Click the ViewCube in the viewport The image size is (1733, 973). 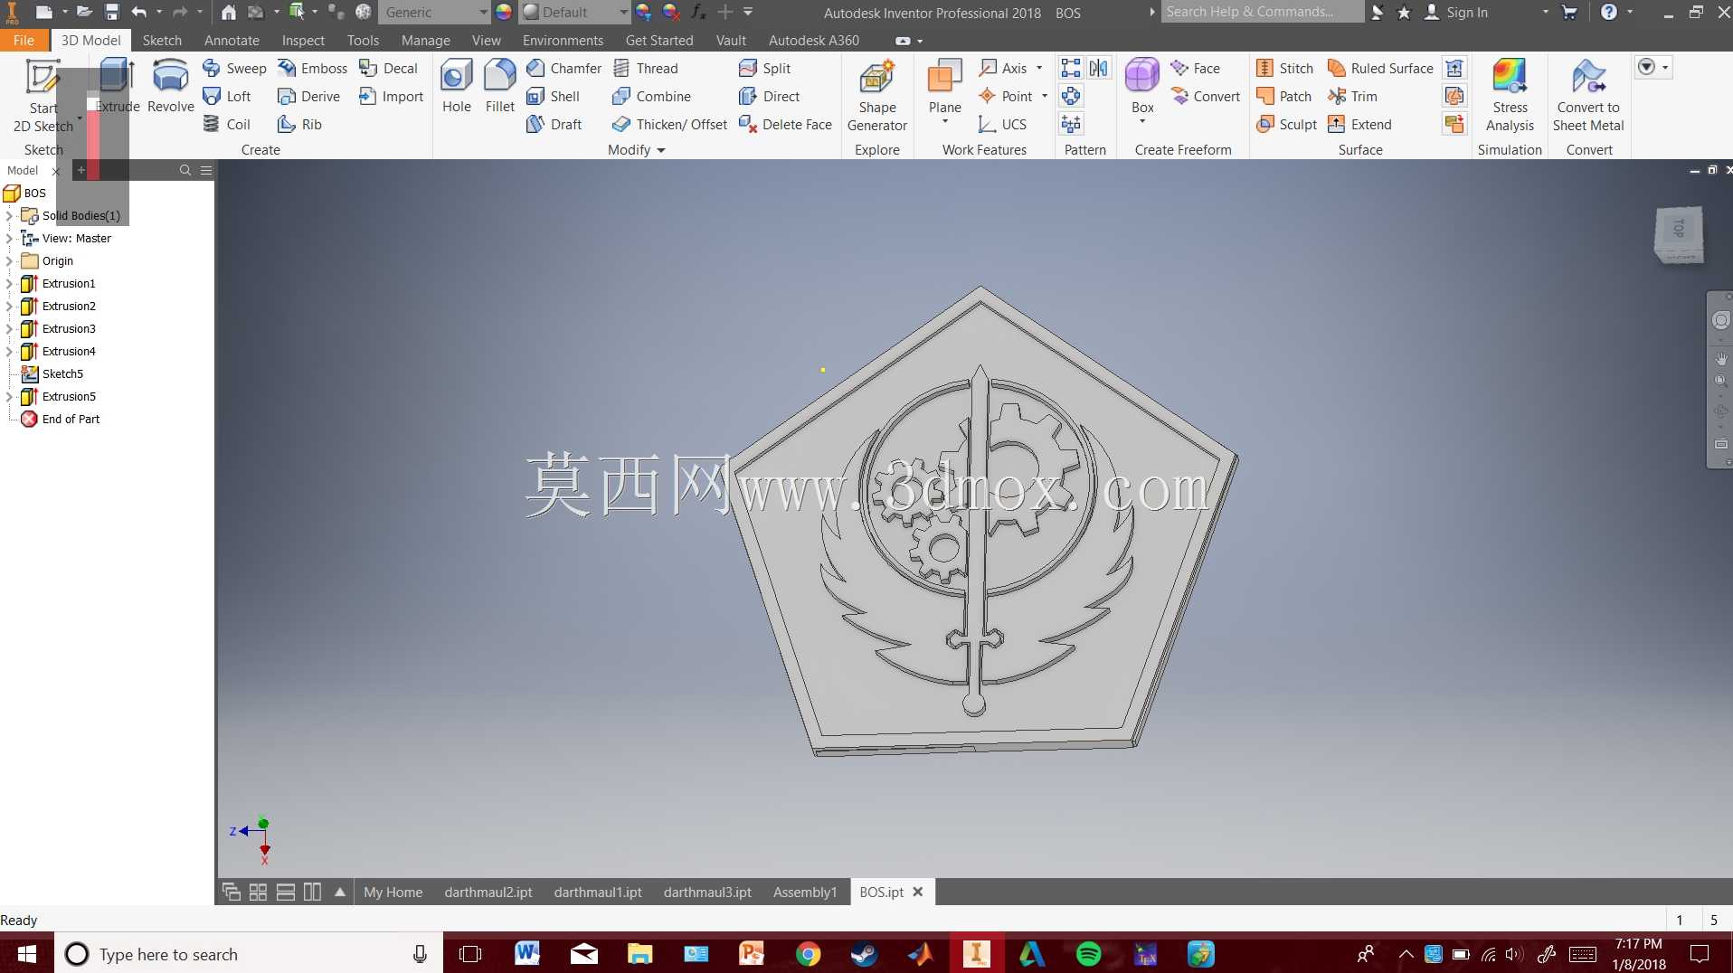pos(1680,234)
